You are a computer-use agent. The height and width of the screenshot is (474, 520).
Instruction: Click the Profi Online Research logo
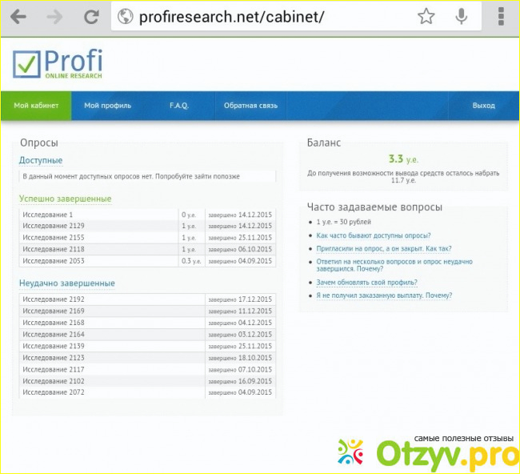(x=58, y=65)
